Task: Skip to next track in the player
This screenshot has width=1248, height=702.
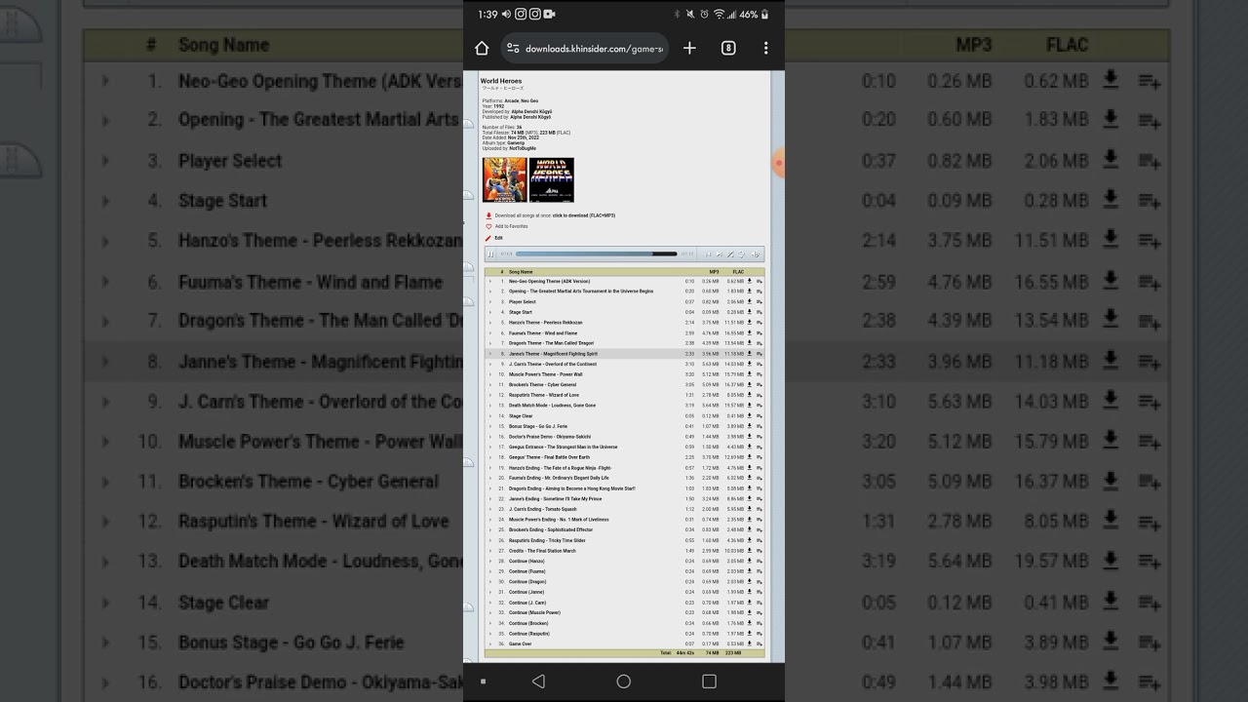Action: pyautogui.click(x=720, y=253)
